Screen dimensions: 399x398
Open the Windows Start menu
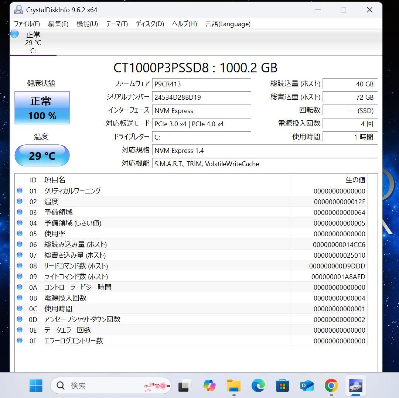[36, 385]
